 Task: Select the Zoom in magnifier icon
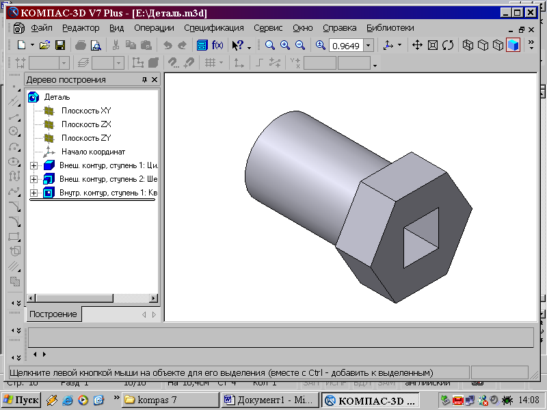point(285,45)
